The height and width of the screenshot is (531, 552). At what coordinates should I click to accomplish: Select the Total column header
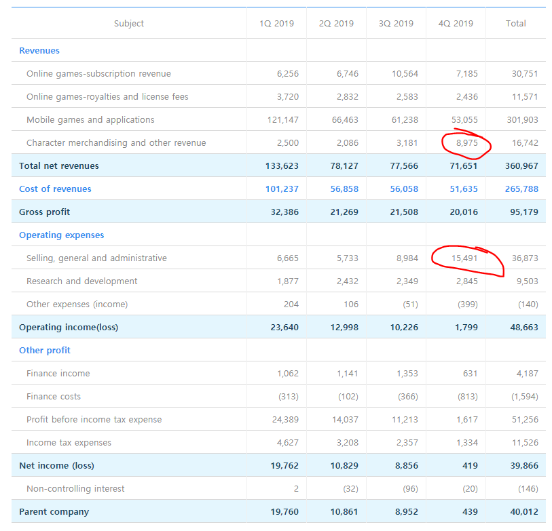(516, 24)
